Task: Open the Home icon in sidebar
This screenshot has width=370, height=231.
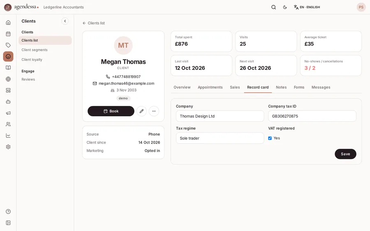Action: coord(8,23)
